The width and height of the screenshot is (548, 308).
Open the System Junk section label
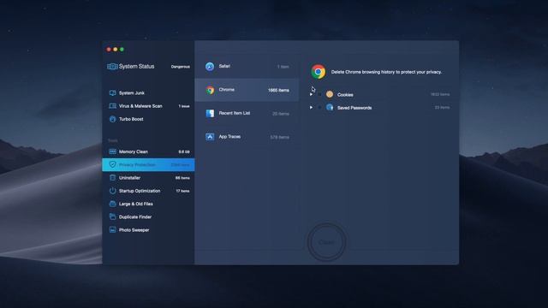[132, 93]
